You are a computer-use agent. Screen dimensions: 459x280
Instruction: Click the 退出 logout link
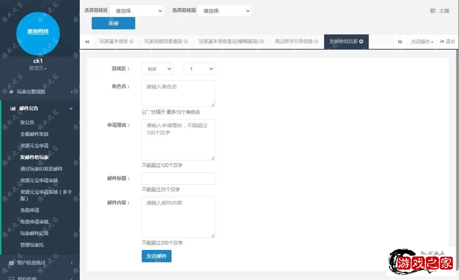coord(448,41)
